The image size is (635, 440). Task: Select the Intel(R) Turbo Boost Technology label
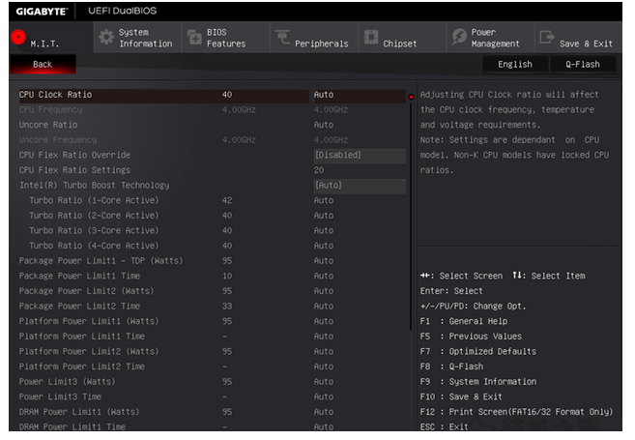(x=95, y=186)
